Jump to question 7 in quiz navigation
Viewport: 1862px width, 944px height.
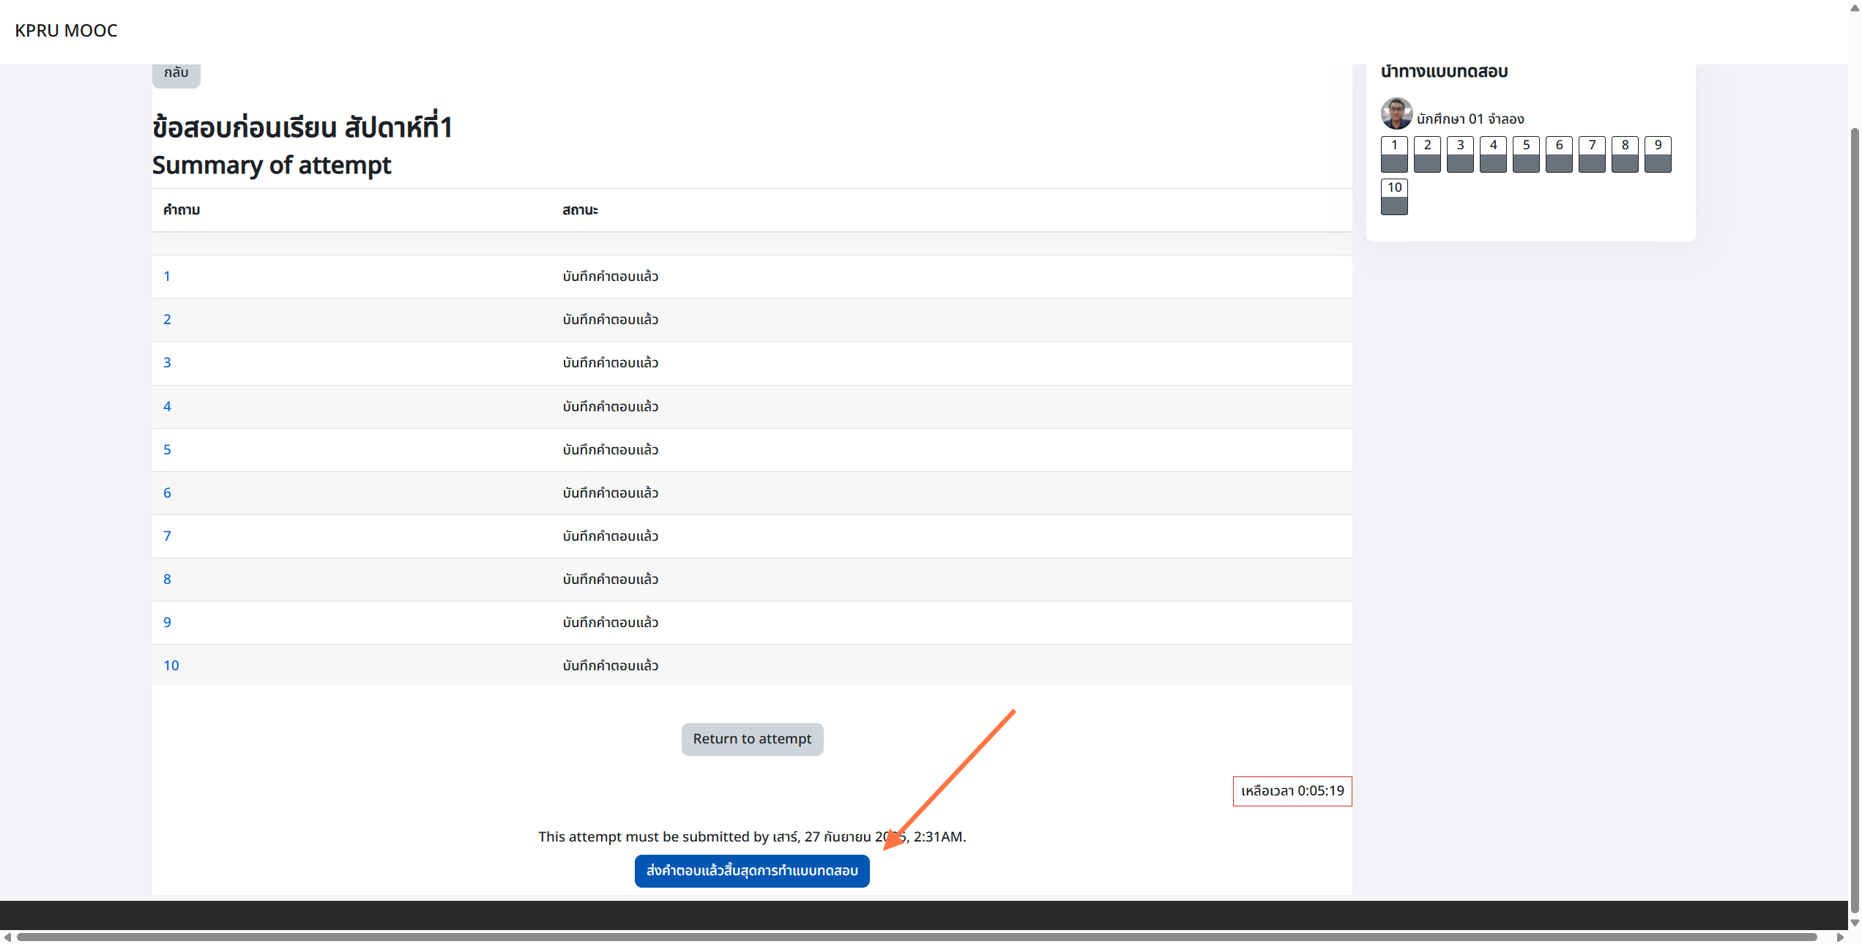tap(1592, 154)
